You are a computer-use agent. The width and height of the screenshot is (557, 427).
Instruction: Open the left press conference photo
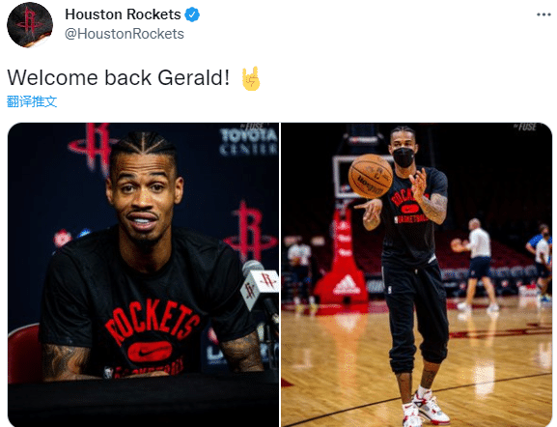coord(143,274)
